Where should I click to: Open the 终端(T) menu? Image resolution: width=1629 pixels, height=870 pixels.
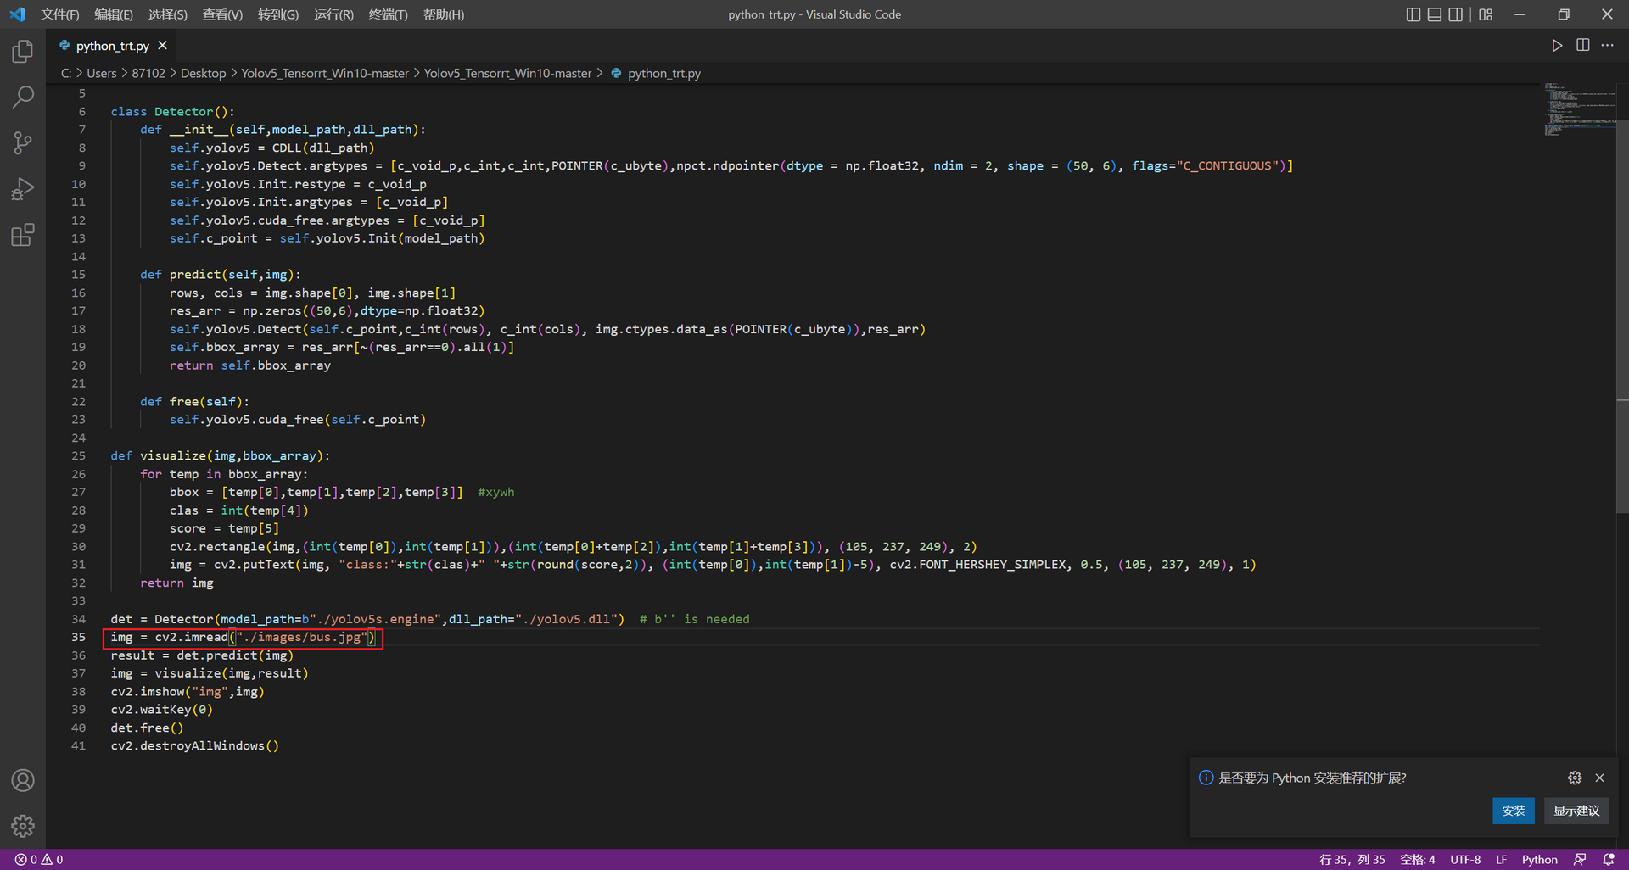pos(388,14)
